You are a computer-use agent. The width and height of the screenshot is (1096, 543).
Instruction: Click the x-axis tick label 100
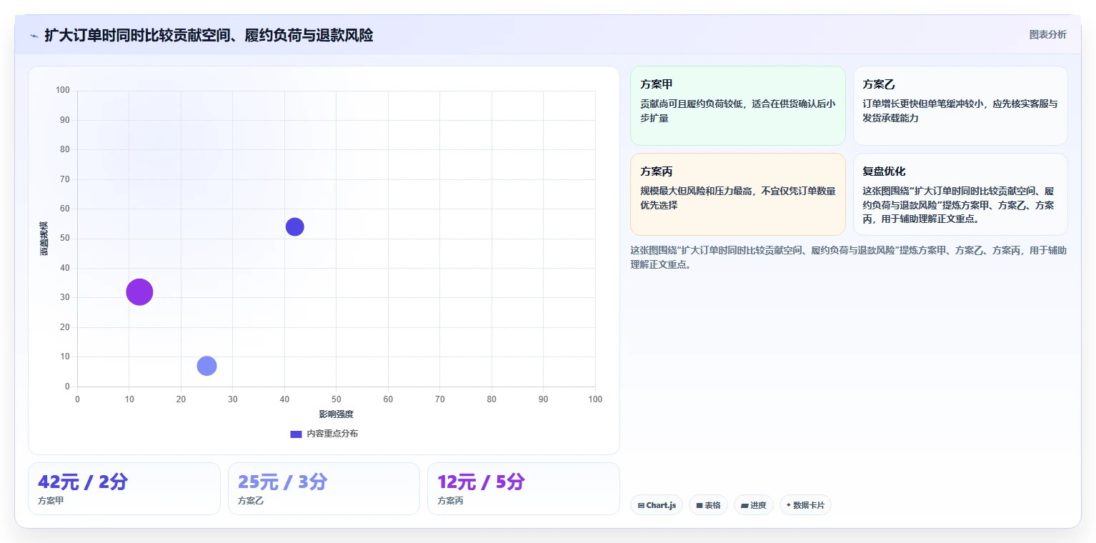595,399
